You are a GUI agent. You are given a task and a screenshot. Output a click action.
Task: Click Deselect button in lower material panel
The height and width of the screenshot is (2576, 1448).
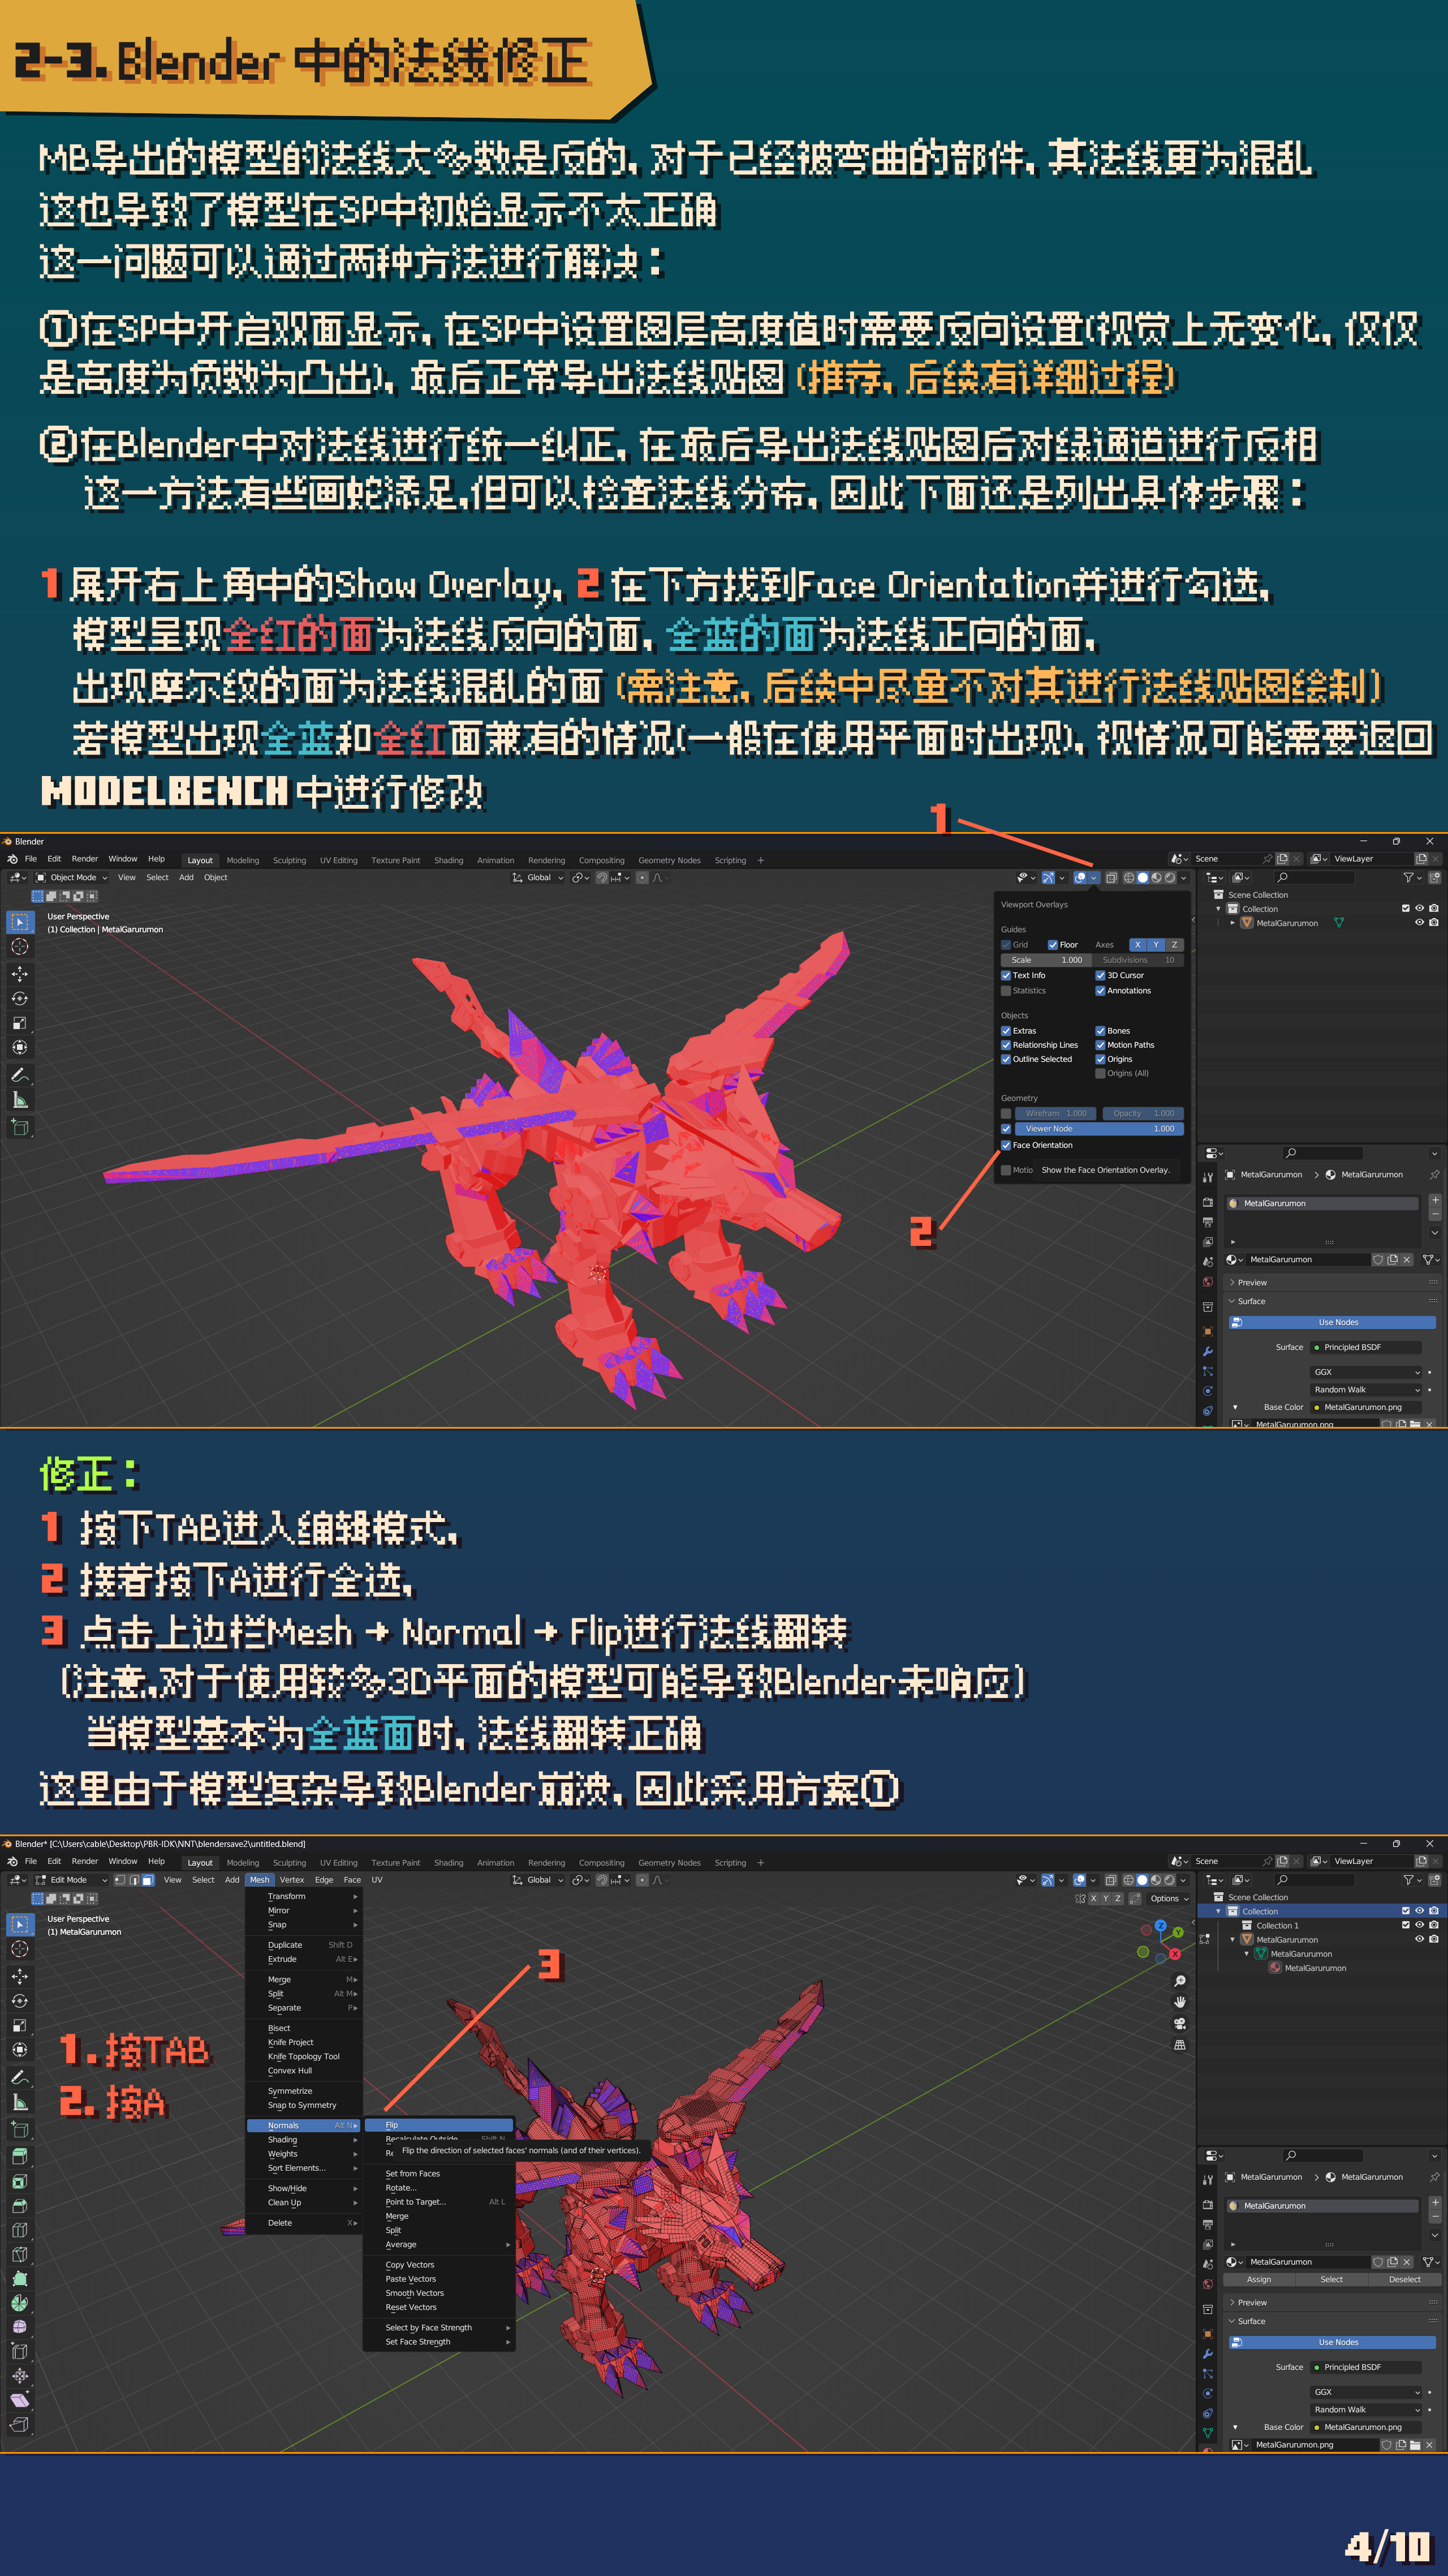pyautogui.click(x=1404, y=2280)
